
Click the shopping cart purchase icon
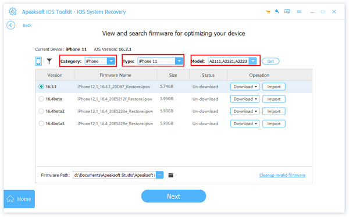click(x=268, y=12)
